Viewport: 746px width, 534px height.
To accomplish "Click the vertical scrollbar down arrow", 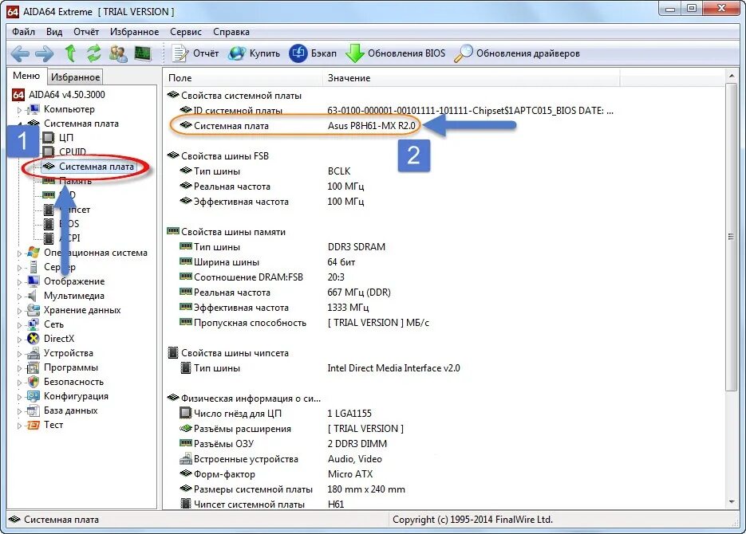I will (x=732, y=502).
